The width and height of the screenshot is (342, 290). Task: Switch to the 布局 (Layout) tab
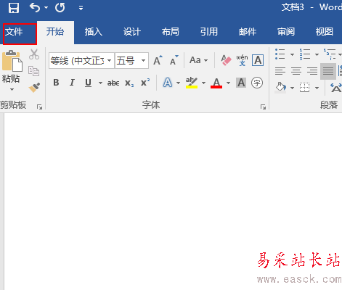(x=171, y=32)
